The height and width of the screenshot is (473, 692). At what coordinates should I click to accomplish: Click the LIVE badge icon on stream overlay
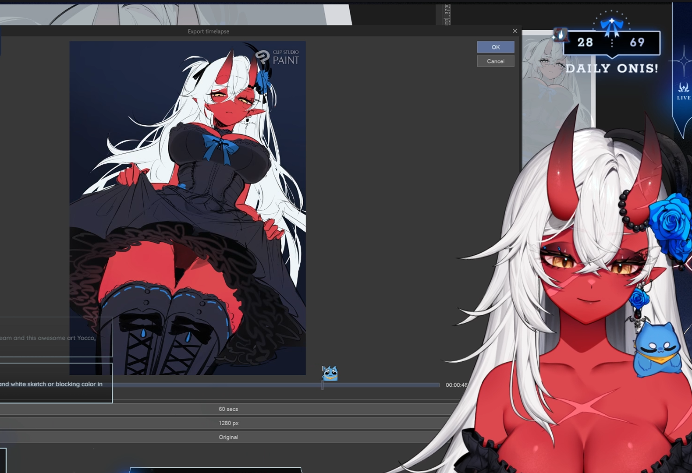coord(684,91)
